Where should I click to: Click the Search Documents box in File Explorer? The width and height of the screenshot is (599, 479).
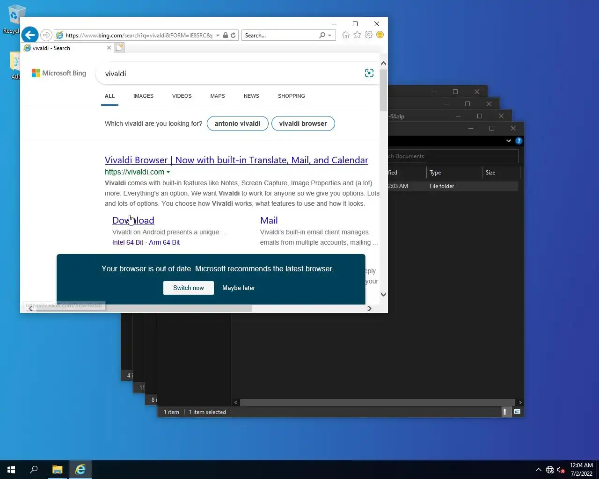point(453,156)
